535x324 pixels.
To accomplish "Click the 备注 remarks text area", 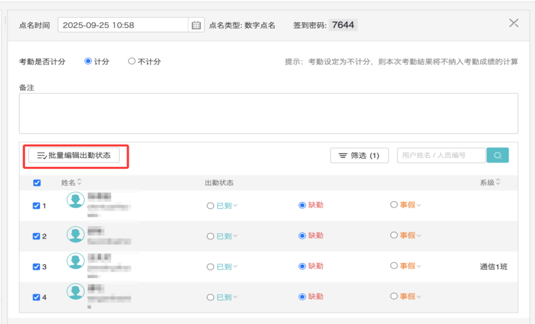I will click(x=268, y=113).
